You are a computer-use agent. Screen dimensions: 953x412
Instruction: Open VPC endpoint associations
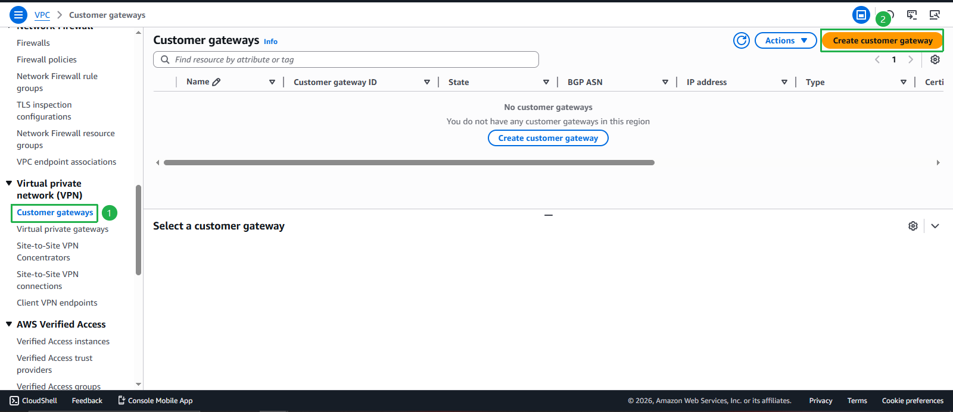(x=66, y=162)
